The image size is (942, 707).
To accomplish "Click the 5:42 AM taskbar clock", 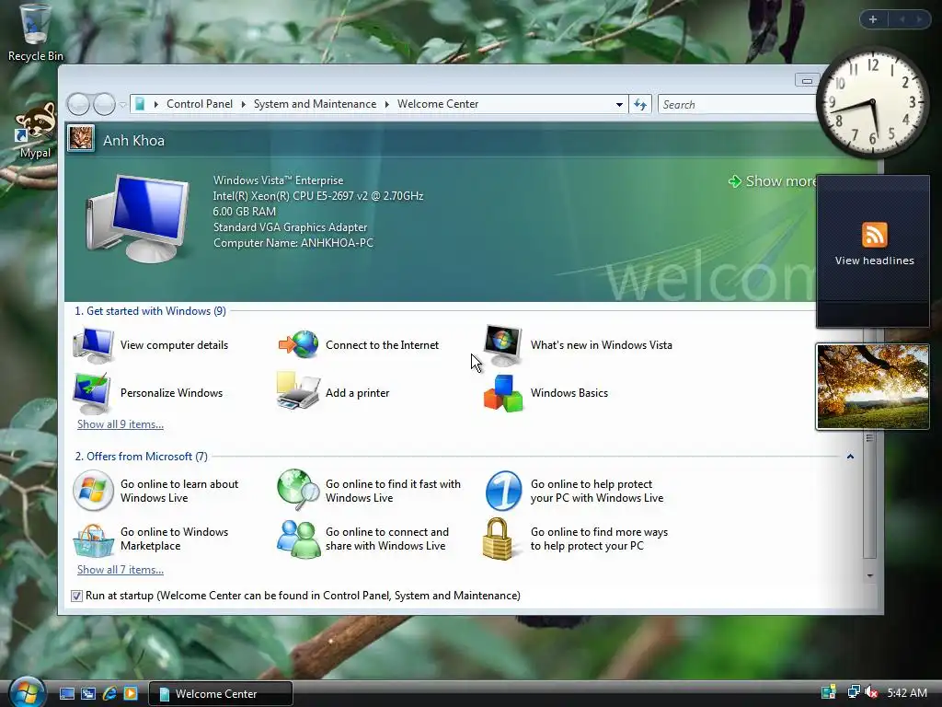I will point(906,692).
